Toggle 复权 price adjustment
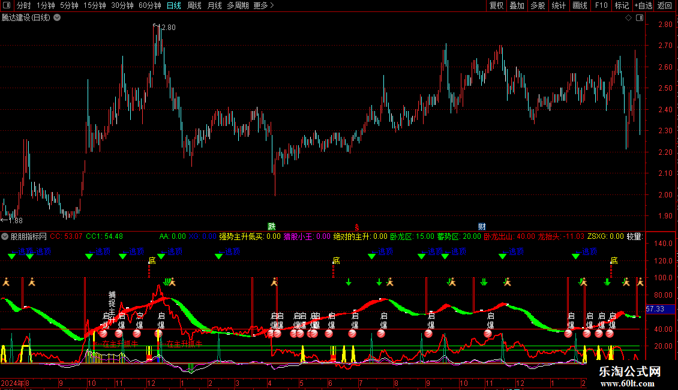Screen dimensions: 678x390 (497, 5)
